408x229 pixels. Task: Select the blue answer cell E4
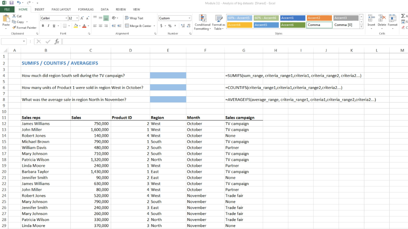point(168,75)
